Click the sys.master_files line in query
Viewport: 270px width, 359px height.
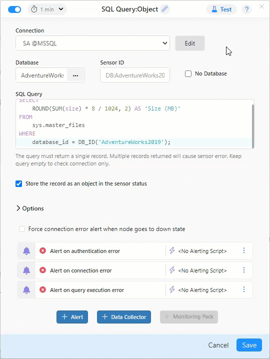click(x=58, y=125)
